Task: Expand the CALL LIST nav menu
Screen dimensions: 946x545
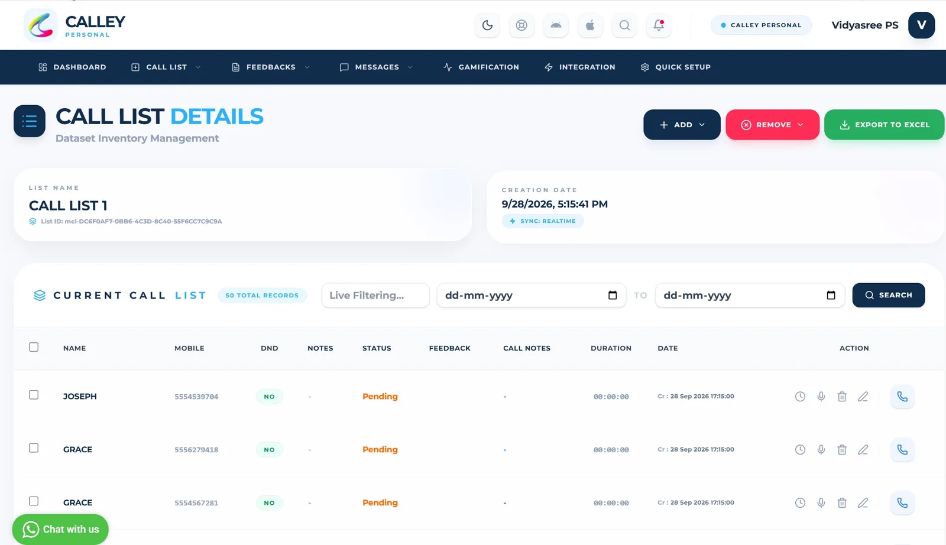Action: pos(166,67)
